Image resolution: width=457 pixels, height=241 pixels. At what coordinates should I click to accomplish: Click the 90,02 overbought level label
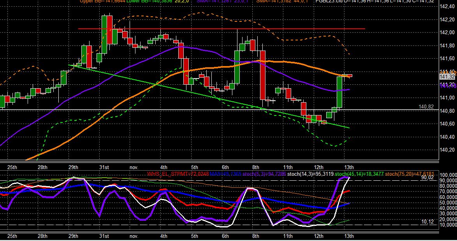[x=427, y=177]
